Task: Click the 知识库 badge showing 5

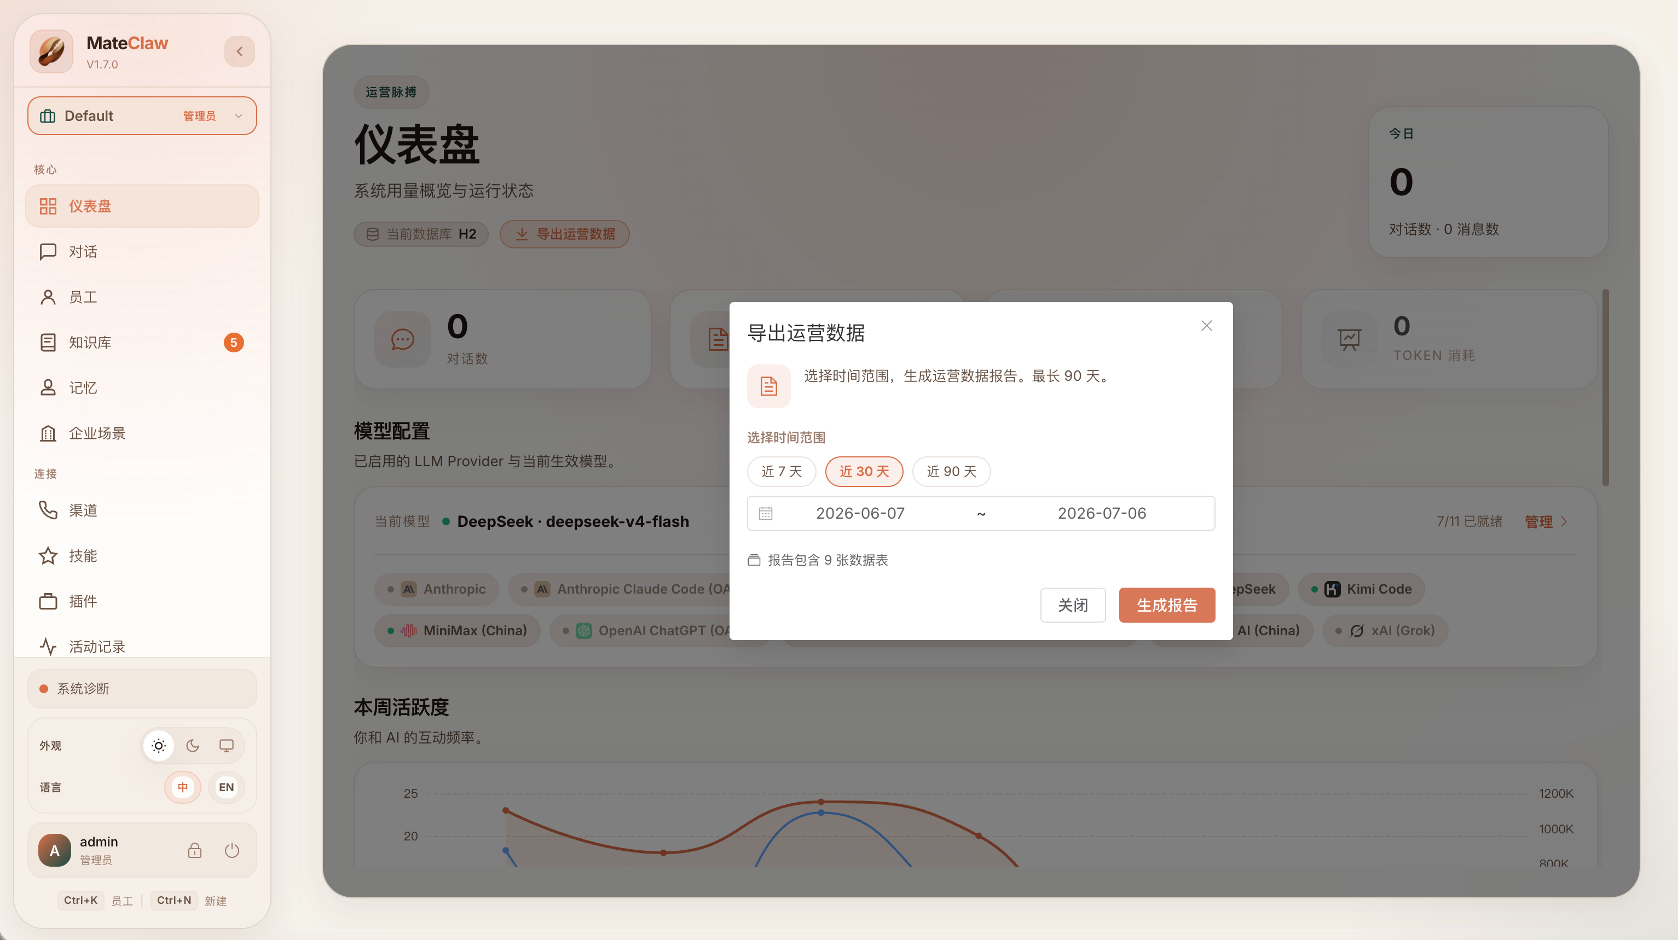Action: point(234,343)
